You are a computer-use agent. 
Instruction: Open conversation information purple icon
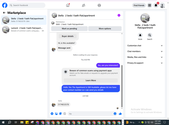(x=119, y=15)
